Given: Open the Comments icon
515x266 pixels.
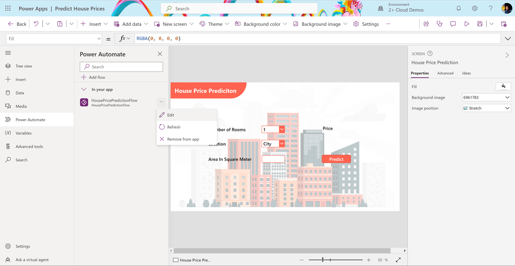Looking at the screenshot, I should pos(453,24).
